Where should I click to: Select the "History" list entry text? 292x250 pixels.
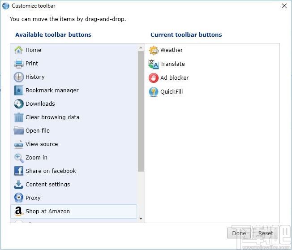[x=35, y=77]
